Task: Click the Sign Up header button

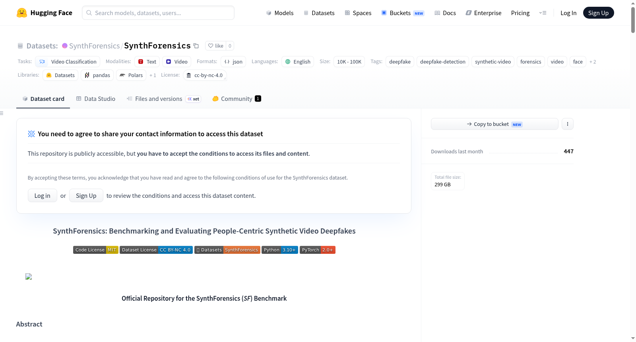Action: [x=598, y=13]
